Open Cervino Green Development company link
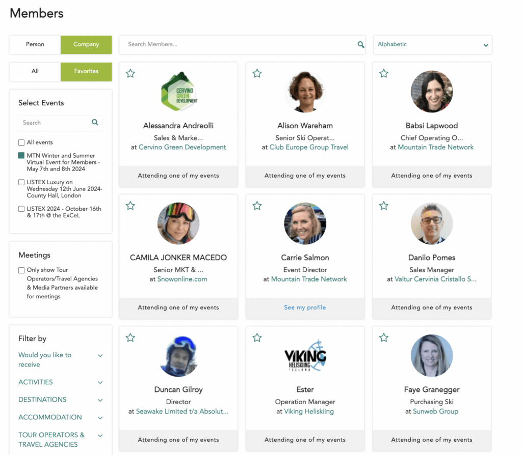Viewport: 522px width, 455px height. 182,147
